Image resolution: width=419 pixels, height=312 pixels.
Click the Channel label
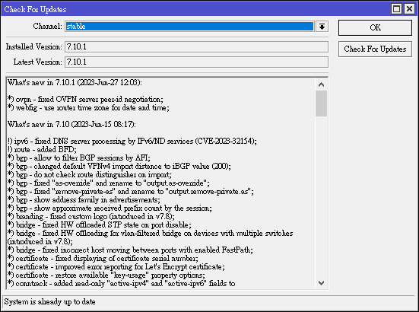(x=47, y=26)
